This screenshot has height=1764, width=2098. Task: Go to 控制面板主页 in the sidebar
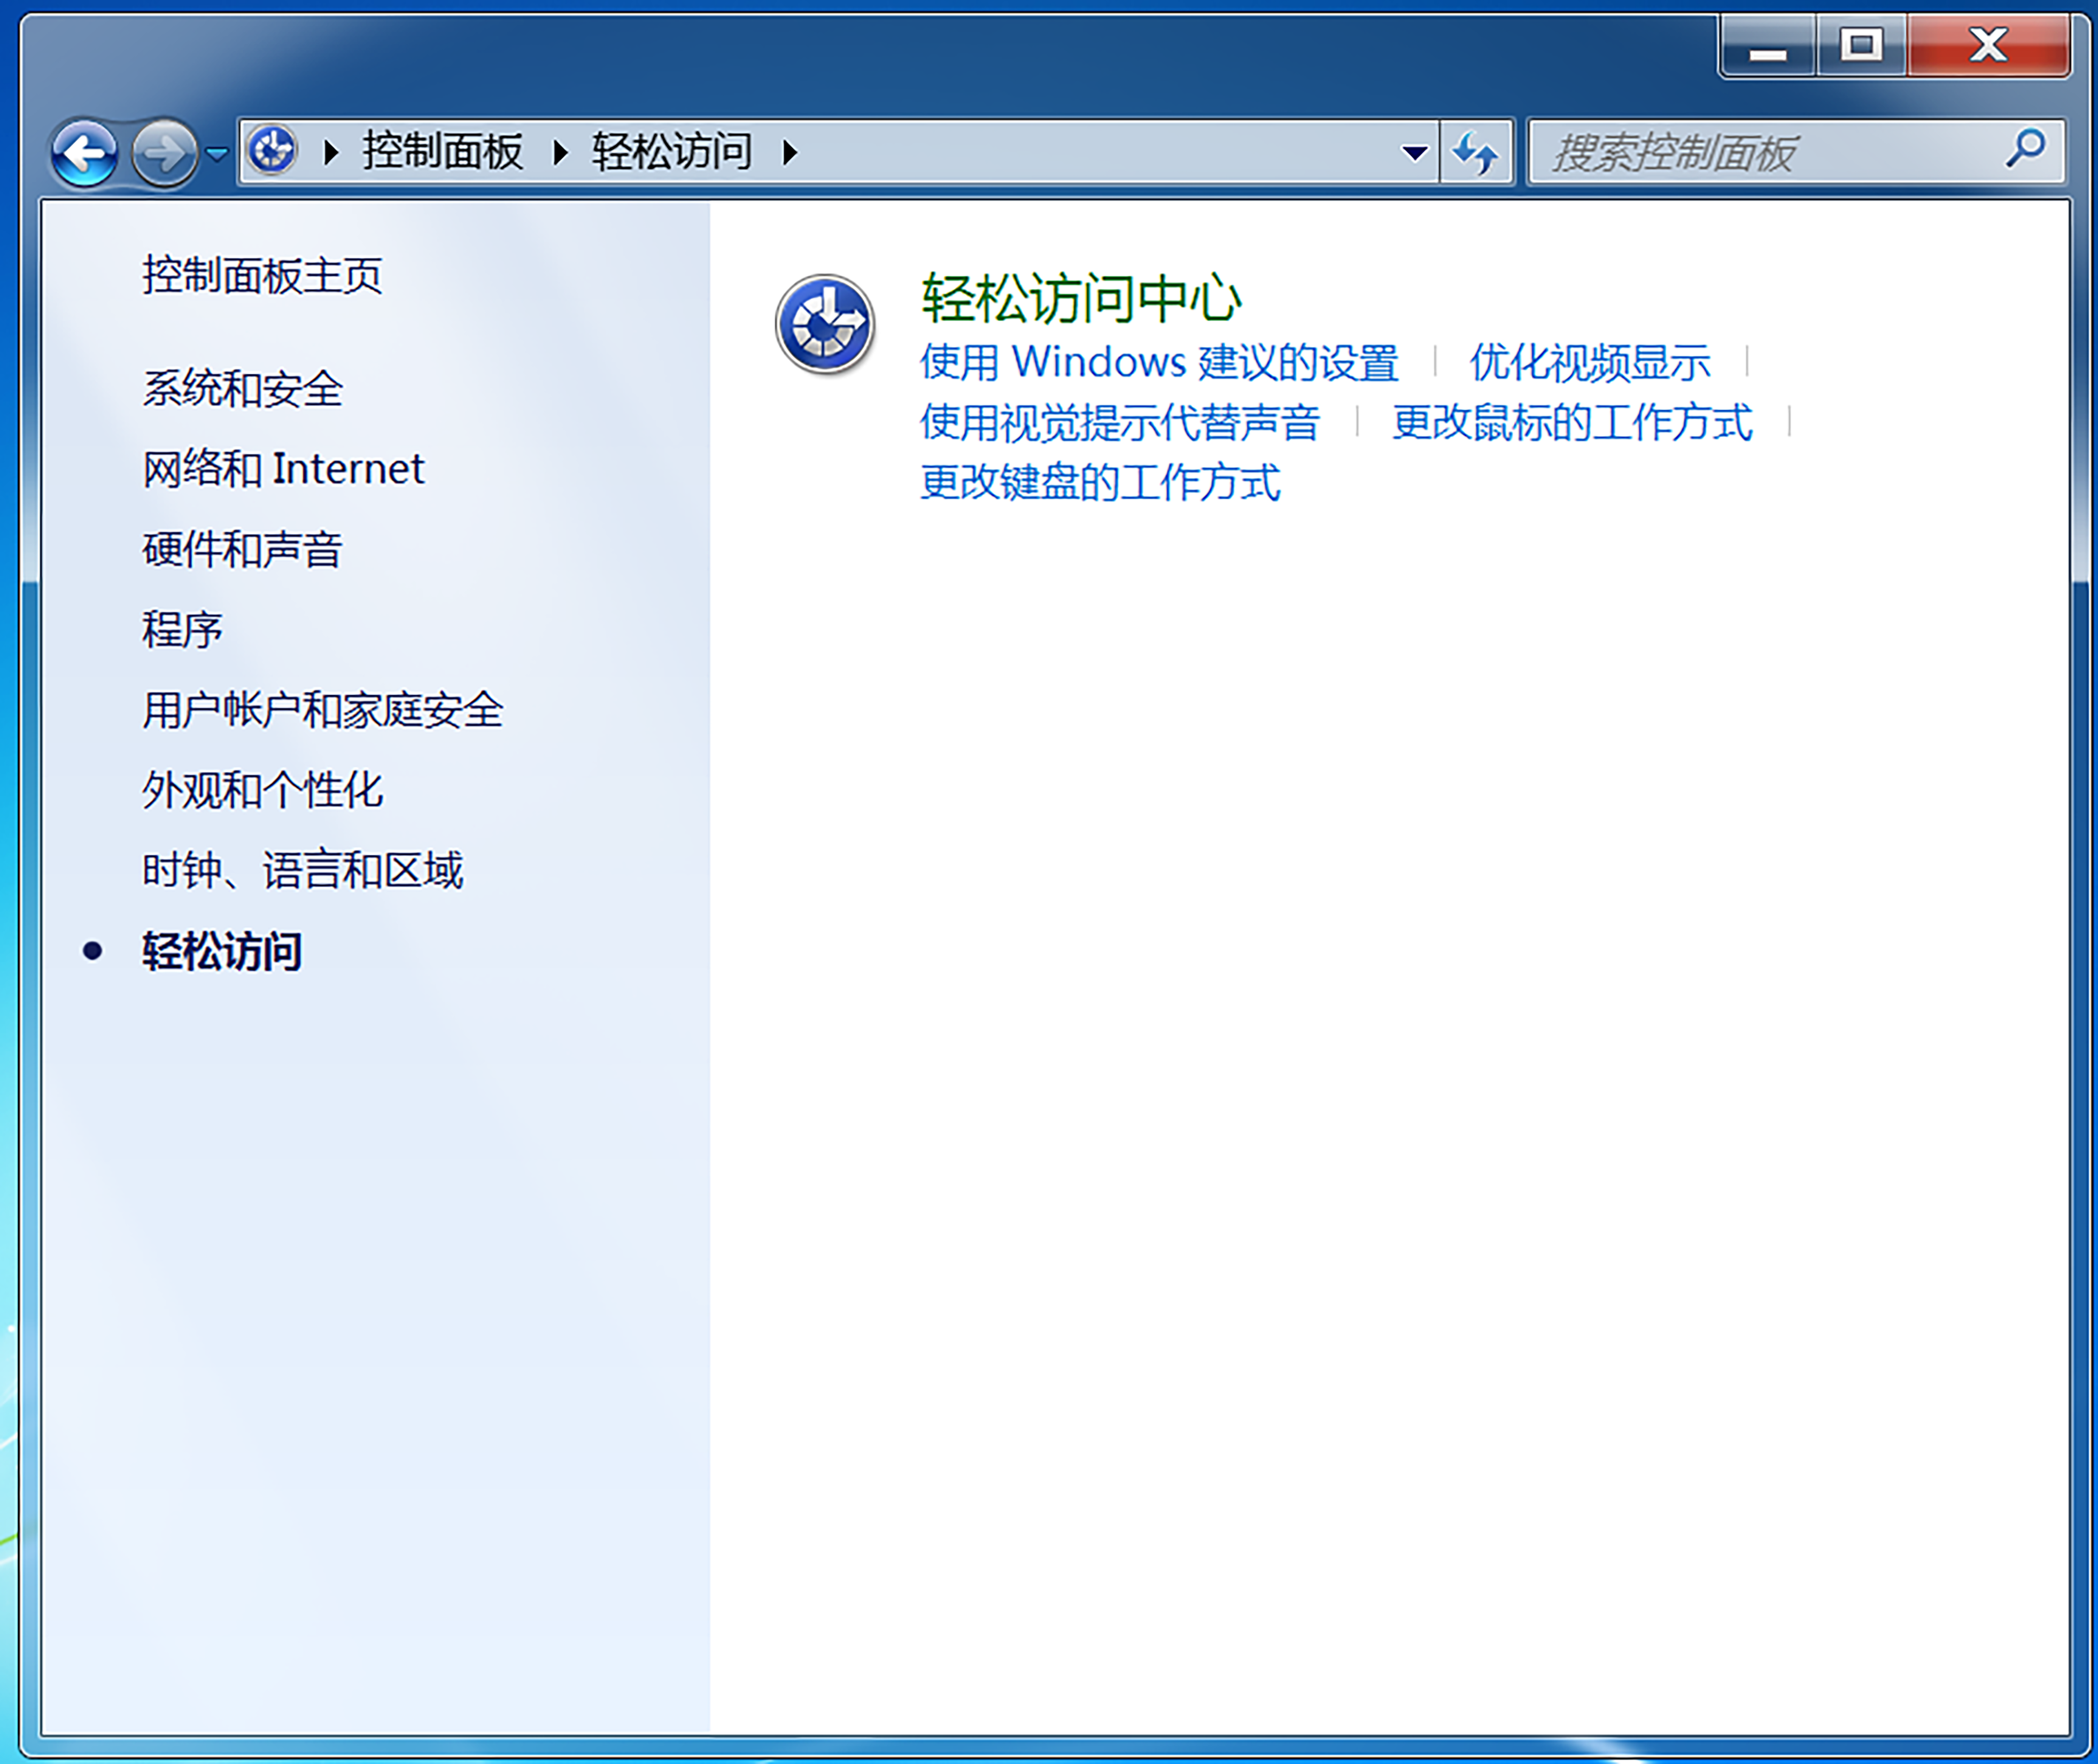[x=262, y=275]
